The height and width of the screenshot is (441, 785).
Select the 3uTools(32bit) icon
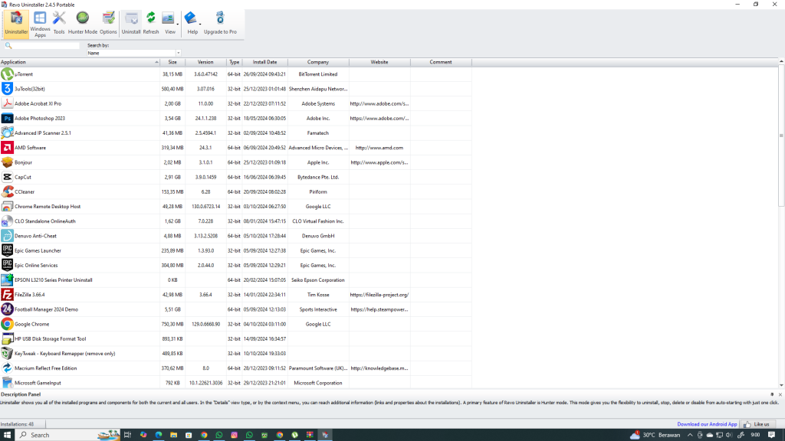[7, 89]
